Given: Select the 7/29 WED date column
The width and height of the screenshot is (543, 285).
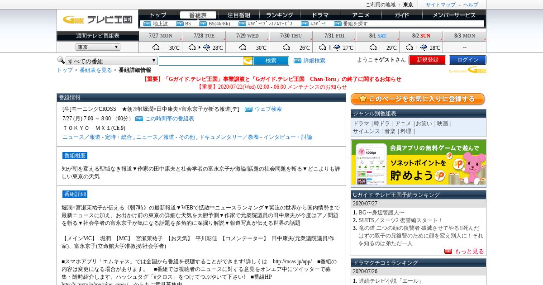Looking at the screenshot, I should tap(248, 36).
